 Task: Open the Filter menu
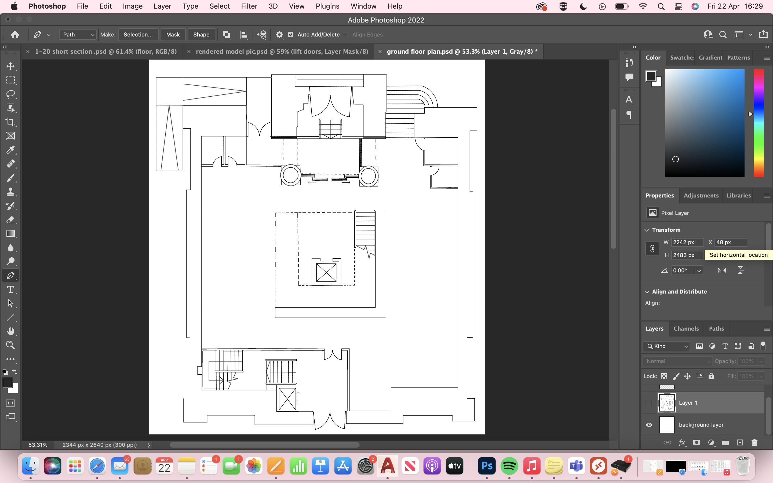click(x=249, y=6)
